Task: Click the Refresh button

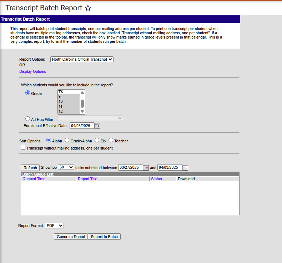Action: (30, 168)
